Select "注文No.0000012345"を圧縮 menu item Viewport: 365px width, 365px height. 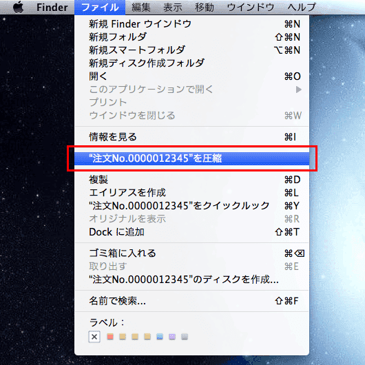click(x=192, y=158)
